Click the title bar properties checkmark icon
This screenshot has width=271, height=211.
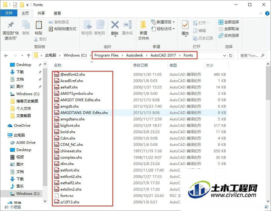15,5
